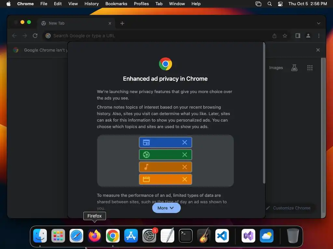This screenshot has height=249, width=333.
Task: Open the Apple menu
Action: pyautogui.click(x=8, y=4)
